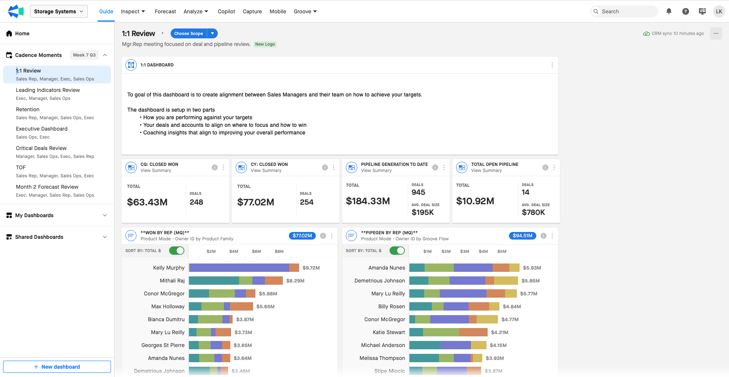Toggle Sort By Total $ in Won By Rep
The width and height of the screenshot is (729, 377).
coord(177,251)
